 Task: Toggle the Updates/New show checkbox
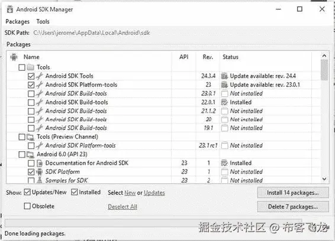27,192
